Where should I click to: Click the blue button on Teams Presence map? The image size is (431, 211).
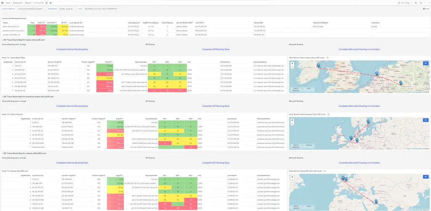(x=426, y=120)
